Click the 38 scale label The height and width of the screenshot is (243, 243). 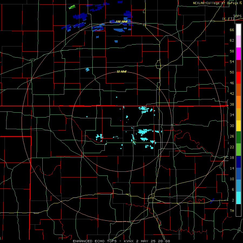pyautogui.click(x=232, y=104)
